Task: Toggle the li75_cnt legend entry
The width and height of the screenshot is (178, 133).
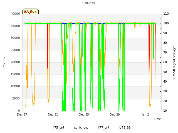Action: [56, 128]
